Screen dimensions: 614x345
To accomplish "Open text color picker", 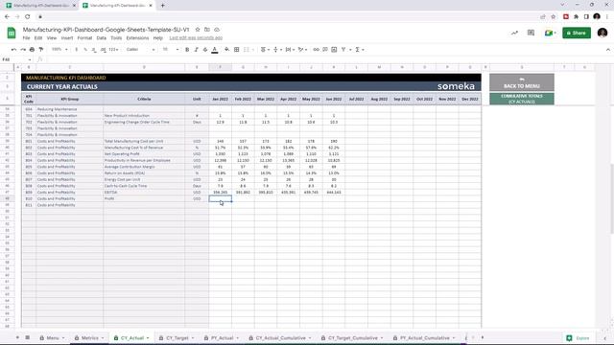I will pyautogui.click(x=215, y=50).
